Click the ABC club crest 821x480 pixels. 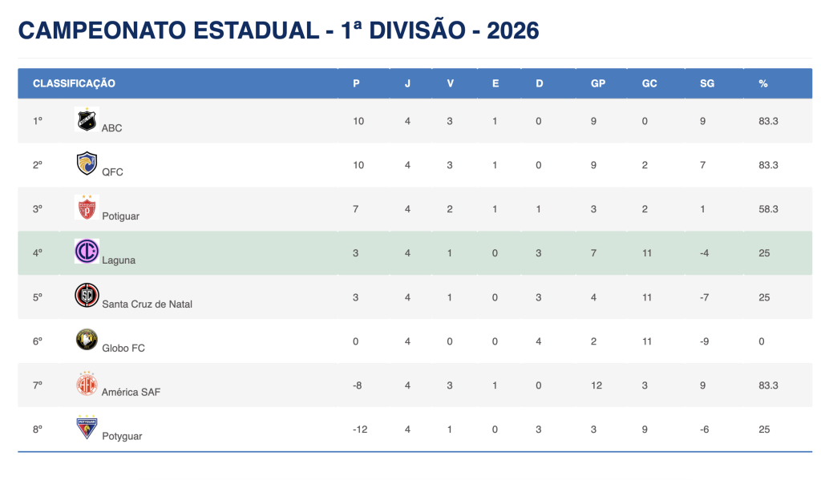pos(87,120)
